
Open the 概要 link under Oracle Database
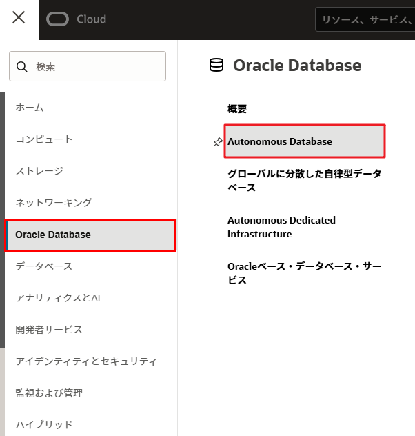coord(237,109)
